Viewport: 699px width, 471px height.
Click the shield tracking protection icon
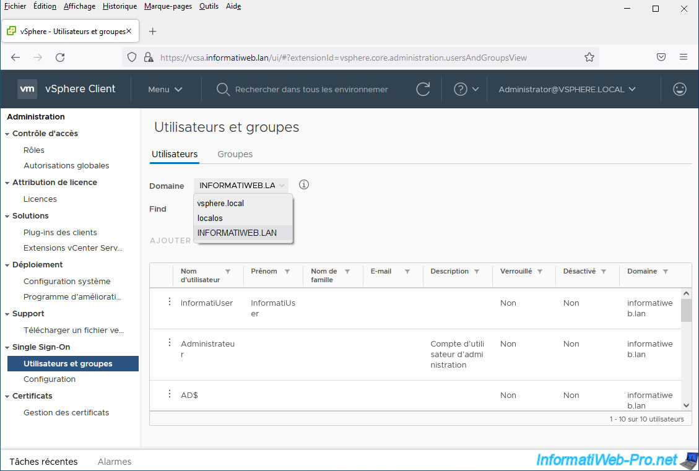click(x=132, y=58)
